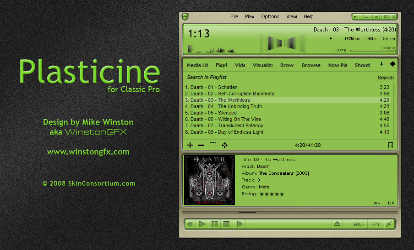Skip to next track button
This screenshot has width=414, height=250.
coord(240,224)
